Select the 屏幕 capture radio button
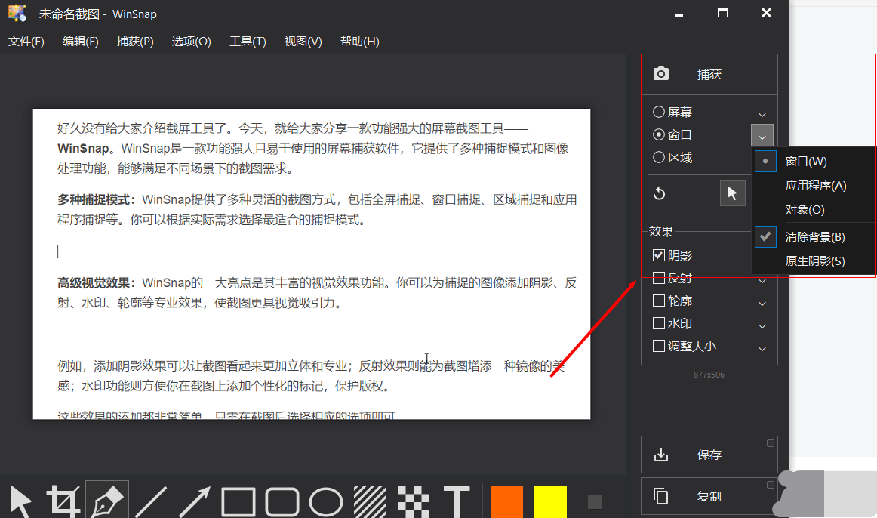Image resolution: width=877 pixels, height=518 pixels. pyautogui.click(x=659, y=112)
